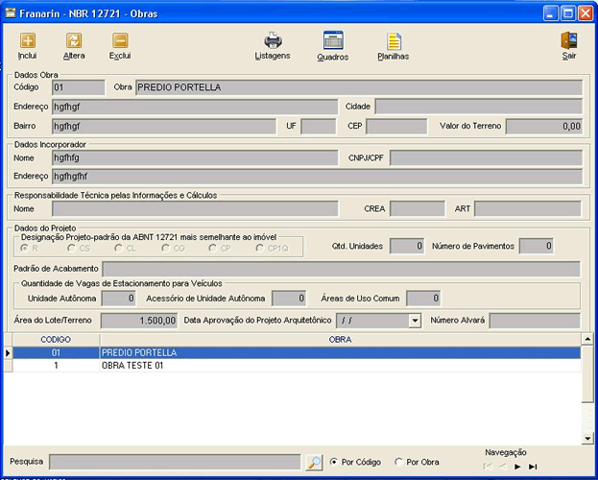Click the Número Alvará field

[535, 321]
